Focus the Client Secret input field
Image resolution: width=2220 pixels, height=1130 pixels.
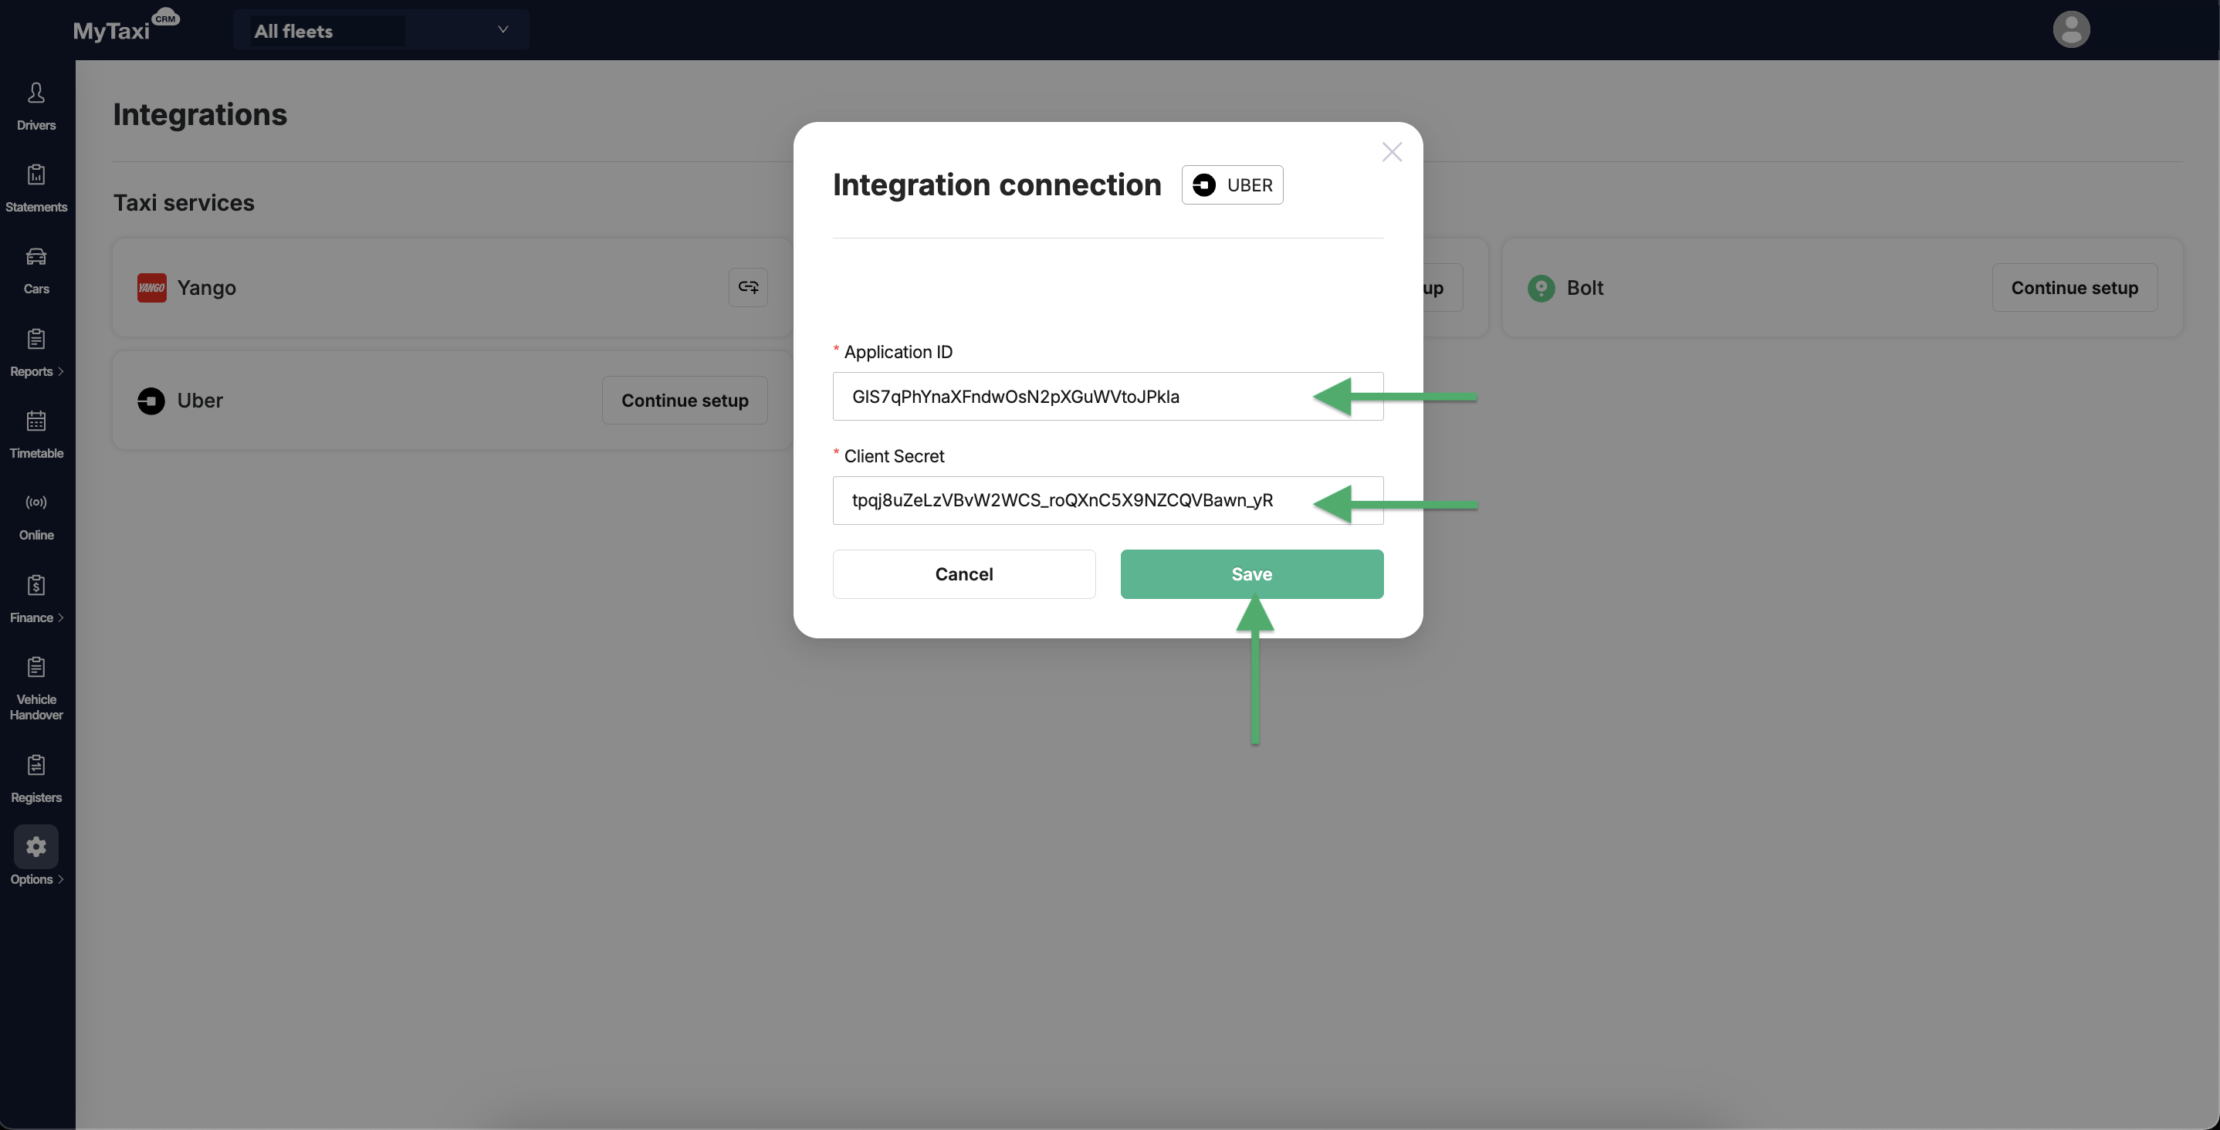1108,501
